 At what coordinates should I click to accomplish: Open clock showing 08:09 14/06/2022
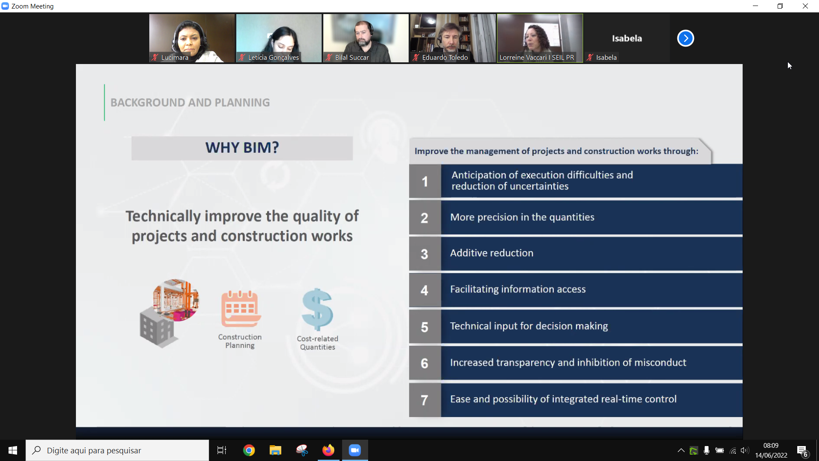click(771, 450)
